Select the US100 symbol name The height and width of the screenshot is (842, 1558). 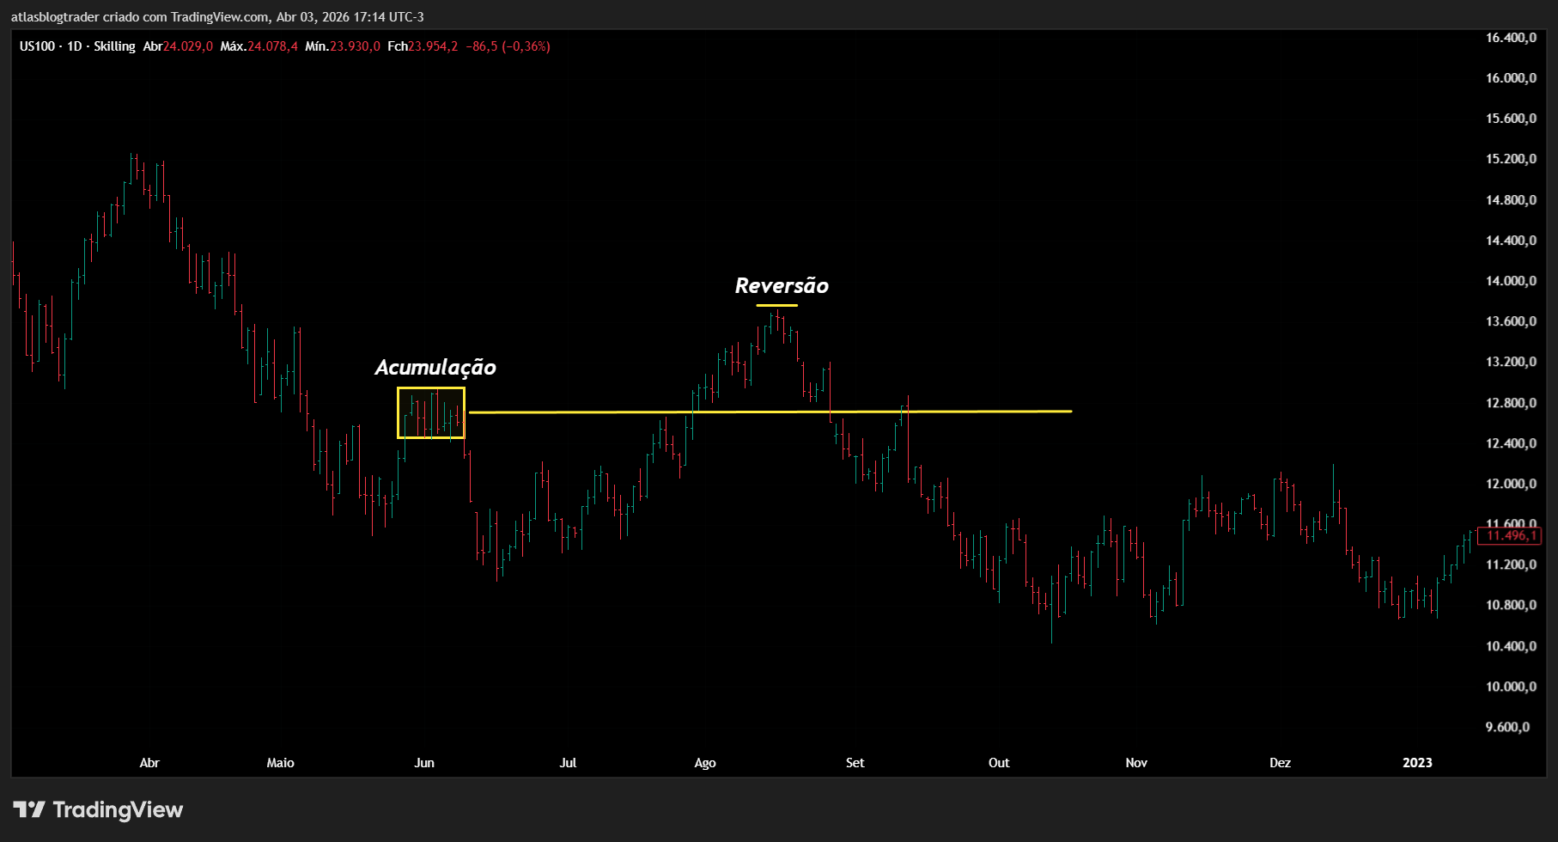[x=37, y=46]
